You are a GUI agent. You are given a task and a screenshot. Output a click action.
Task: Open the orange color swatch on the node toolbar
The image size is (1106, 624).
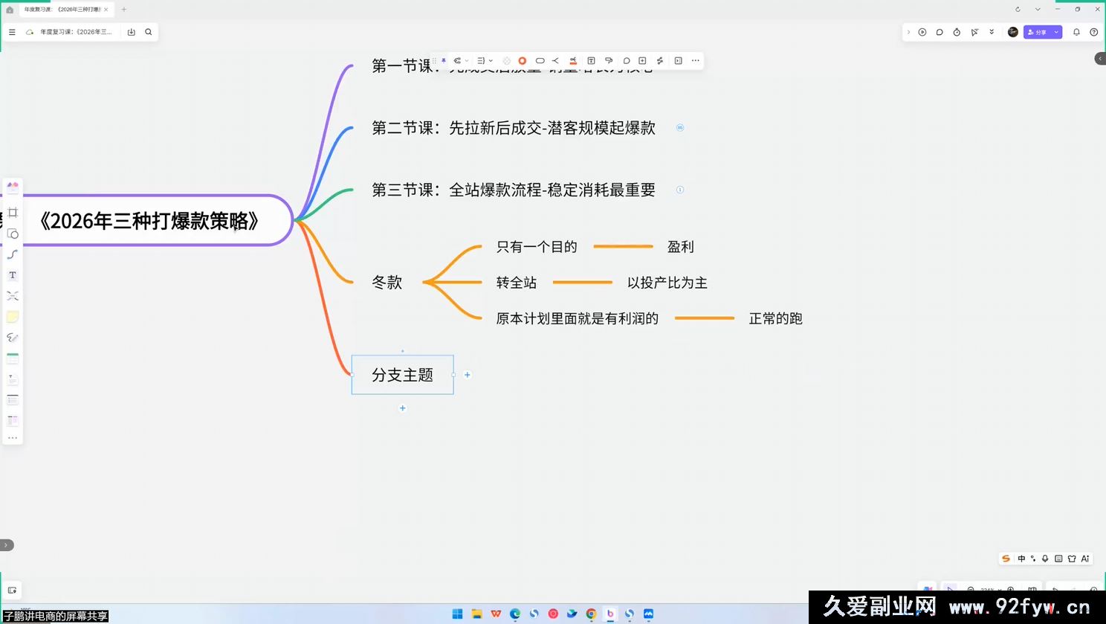pos(522,60)
